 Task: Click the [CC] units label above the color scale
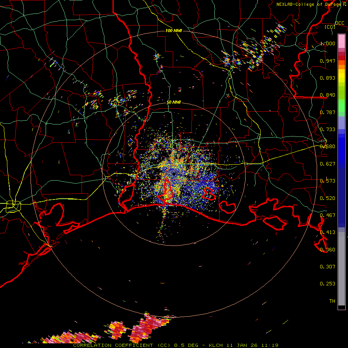pyautogui.click(x=330, y=27)
